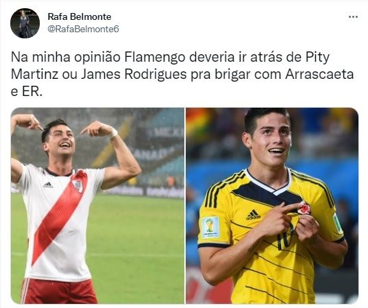
Task: Click the name James Rodrigues in tweet
Action: (134, 75)
